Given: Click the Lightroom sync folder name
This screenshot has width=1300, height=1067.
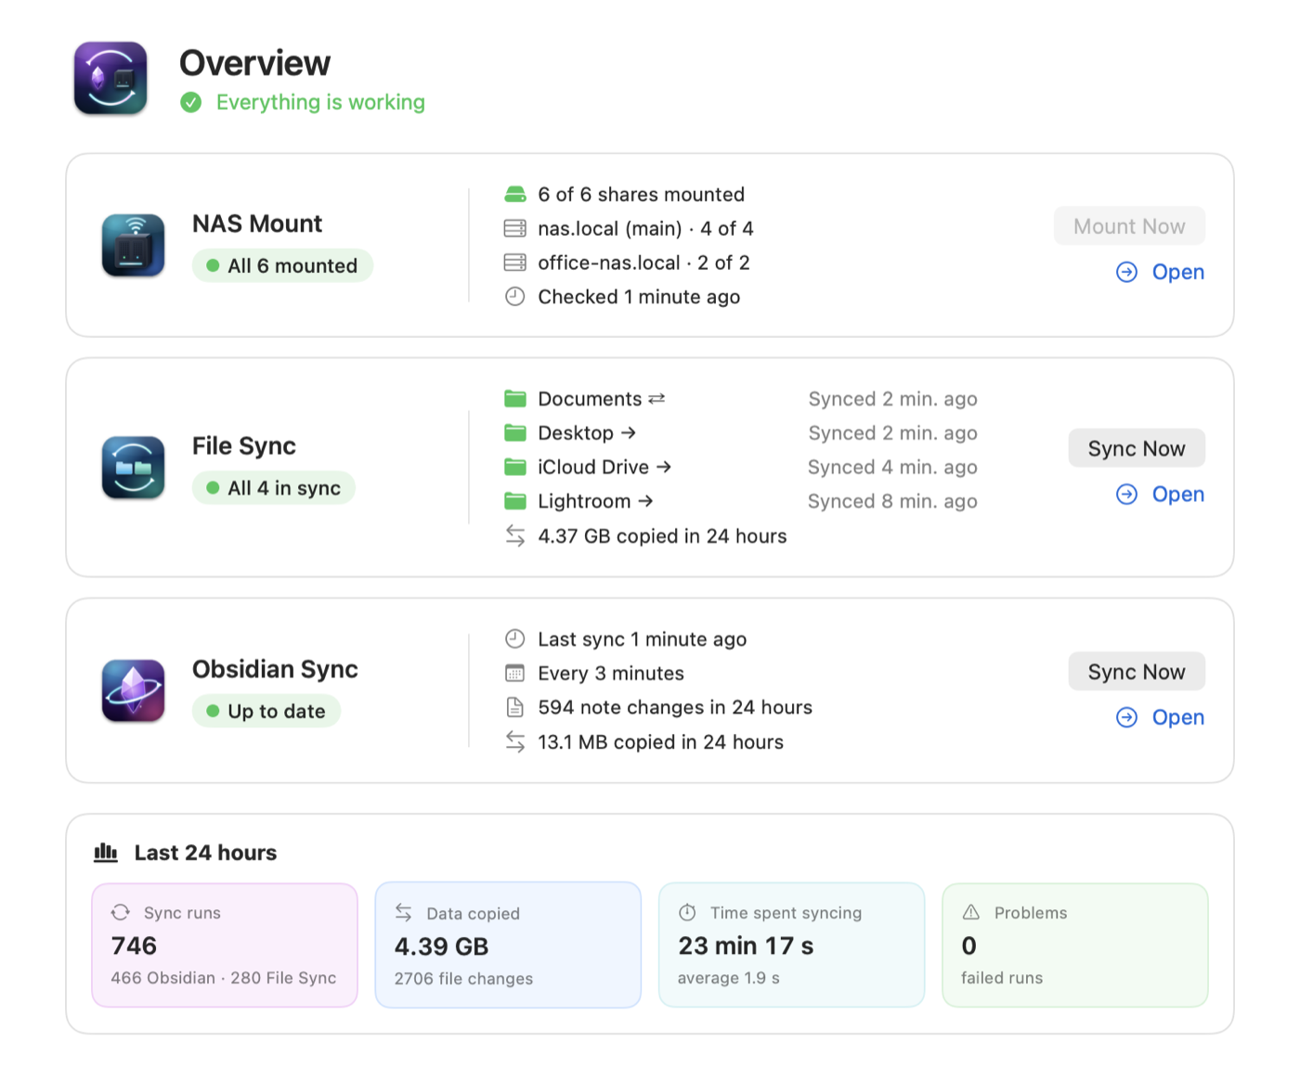Looking at the screenshot, I should tap(584, 501).
